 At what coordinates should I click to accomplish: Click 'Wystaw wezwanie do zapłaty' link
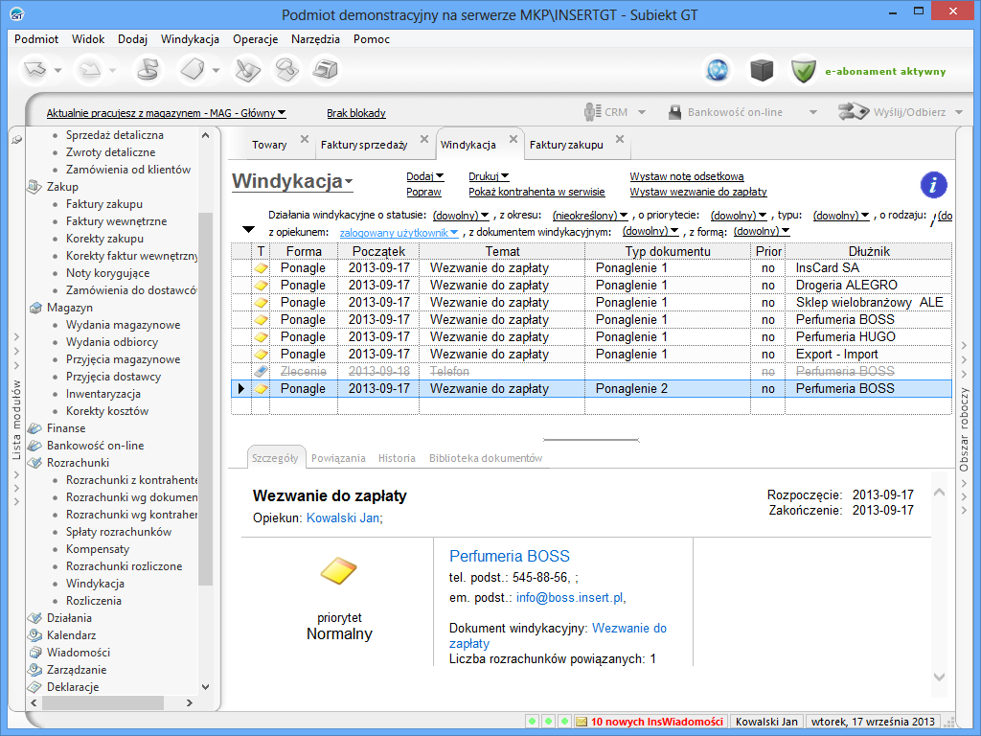[x=697, y=192]
